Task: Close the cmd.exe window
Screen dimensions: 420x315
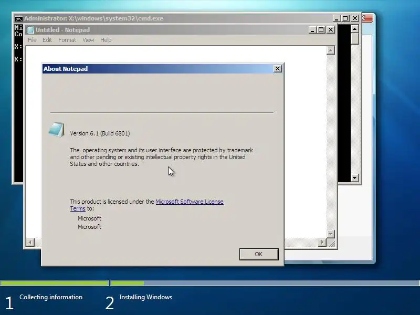Action: coord(355,18)
